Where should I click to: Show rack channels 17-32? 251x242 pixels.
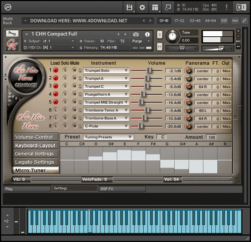pos(179,21)
